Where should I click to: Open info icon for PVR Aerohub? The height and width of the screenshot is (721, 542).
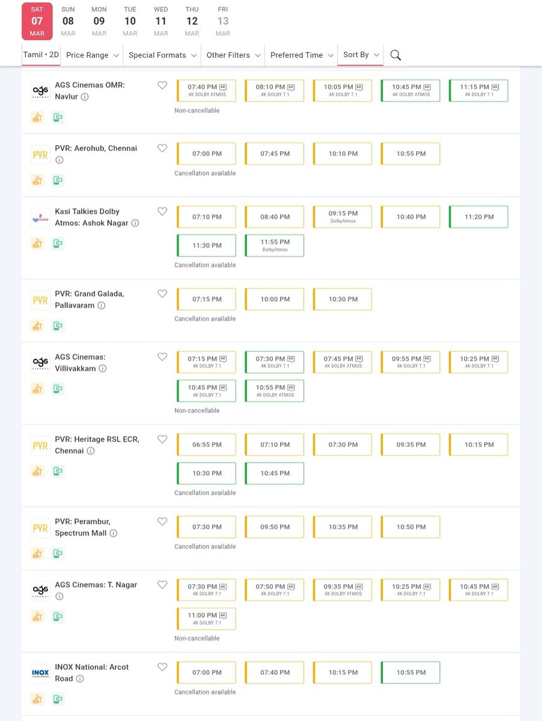pos(59,160)
